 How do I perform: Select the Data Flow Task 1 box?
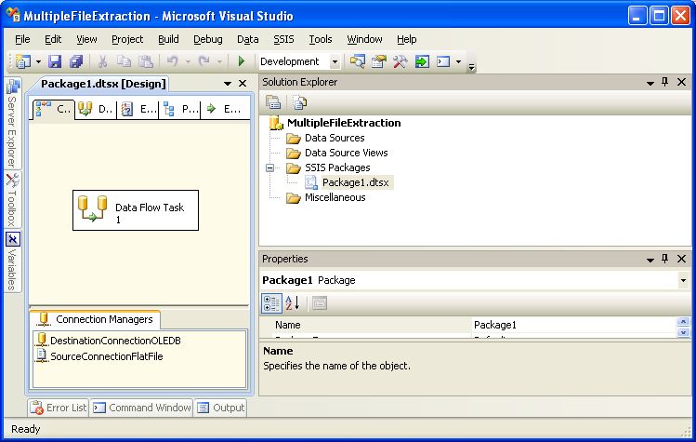136,210
